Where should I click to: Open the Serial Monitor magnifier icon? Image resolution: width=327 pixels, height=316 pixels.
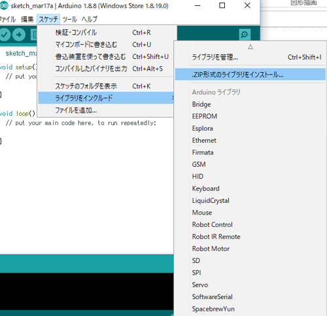(245, 35)
